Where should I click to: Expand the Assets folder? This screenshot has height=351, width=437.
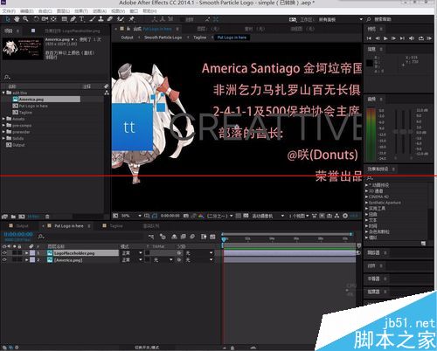click(3, 119)
